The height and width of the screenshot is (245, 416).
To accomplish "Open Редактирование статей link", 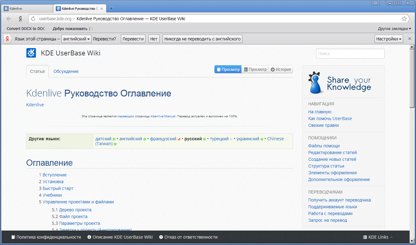I will pyautogui.click(x=333, y=153).
